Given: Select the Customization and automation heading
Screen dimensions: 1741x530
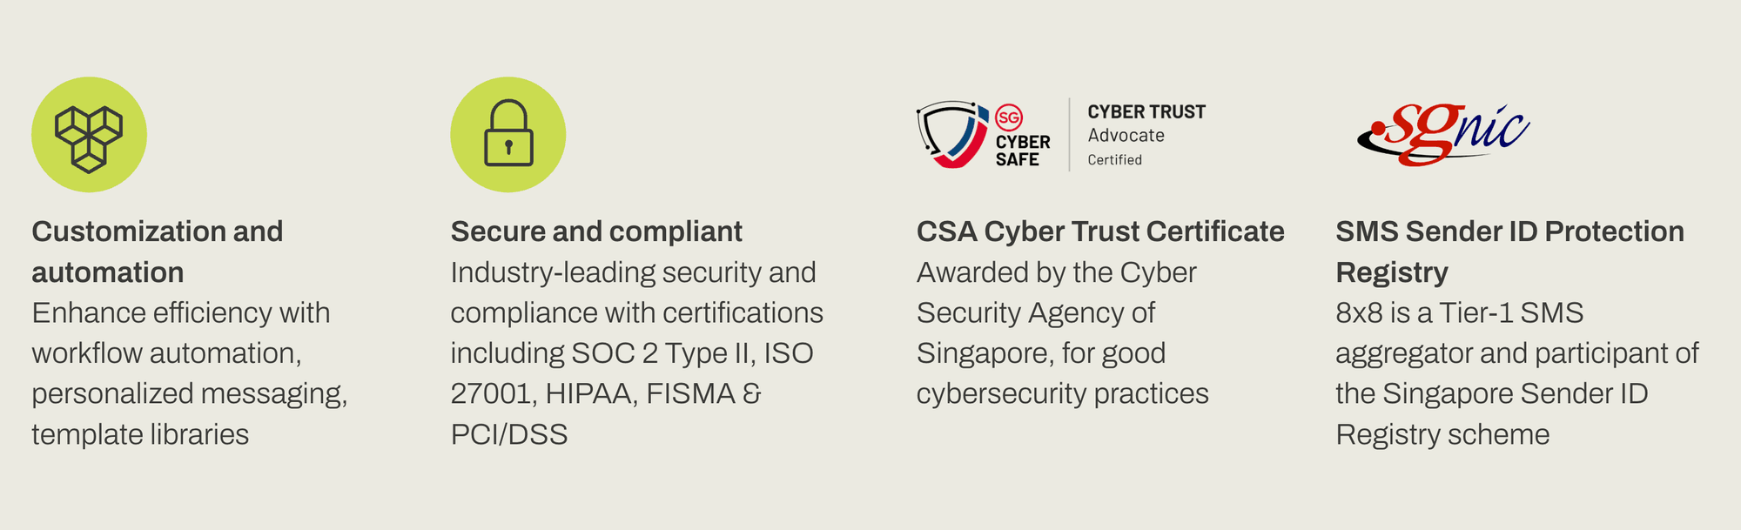Looking at the screenshot, I should 158,252.
